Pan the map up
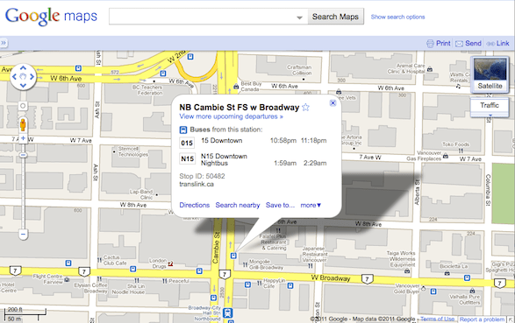This screenshot has height=323, width=515. point(23,68)
